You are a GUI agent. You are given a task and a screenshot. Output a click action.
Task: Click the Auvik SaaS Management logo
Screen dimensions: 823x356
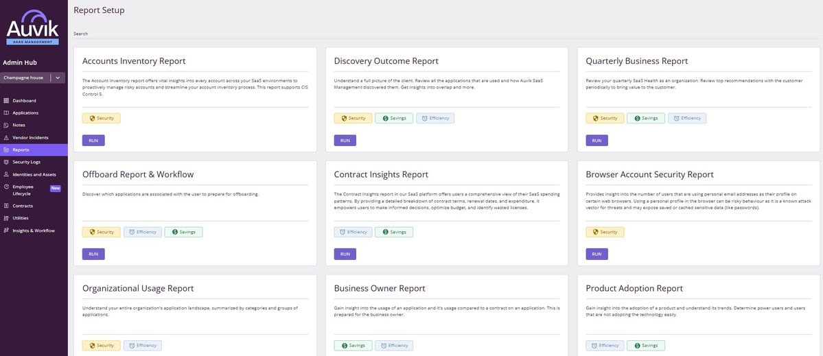click(x=33, y=29)
